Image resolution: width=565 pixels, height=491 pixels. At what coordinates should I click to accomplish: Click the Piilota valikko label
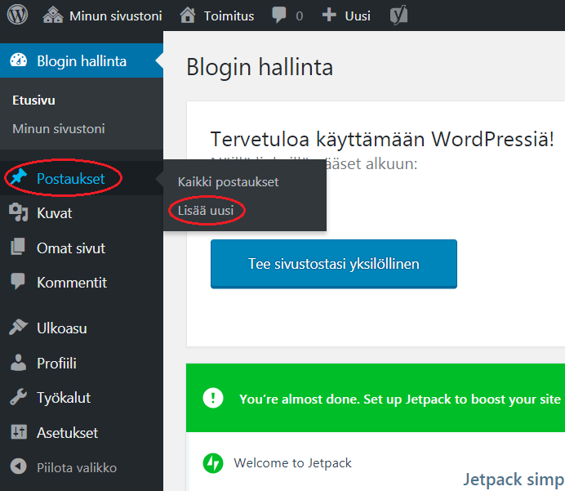(x=77, y=467)
